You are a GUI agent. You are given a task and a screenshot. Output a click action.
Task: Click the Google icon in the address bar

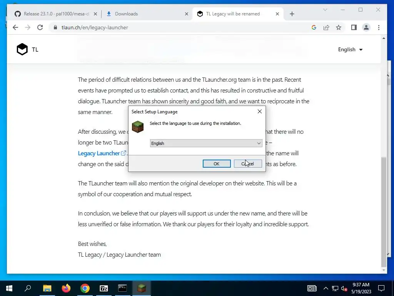tap(314, 27)
